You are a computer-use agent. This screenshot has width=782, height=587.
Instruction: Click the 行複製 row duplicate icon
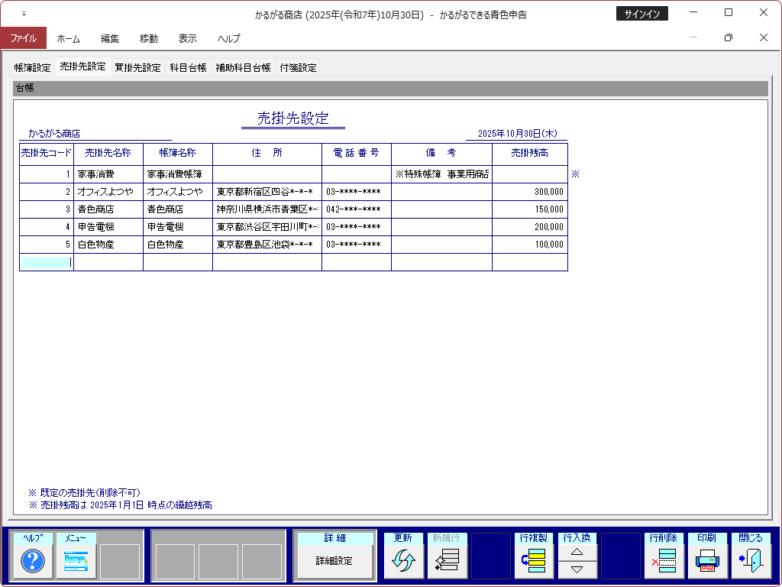click(x=534, y=562)
